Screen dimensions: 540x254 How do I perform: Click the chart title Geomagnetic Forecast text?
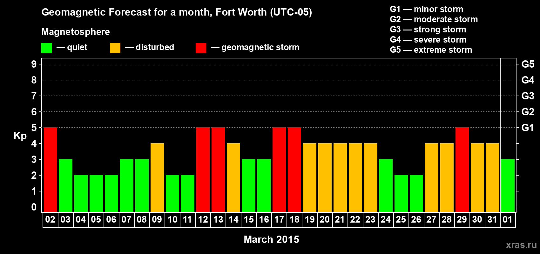click(177, 12)
